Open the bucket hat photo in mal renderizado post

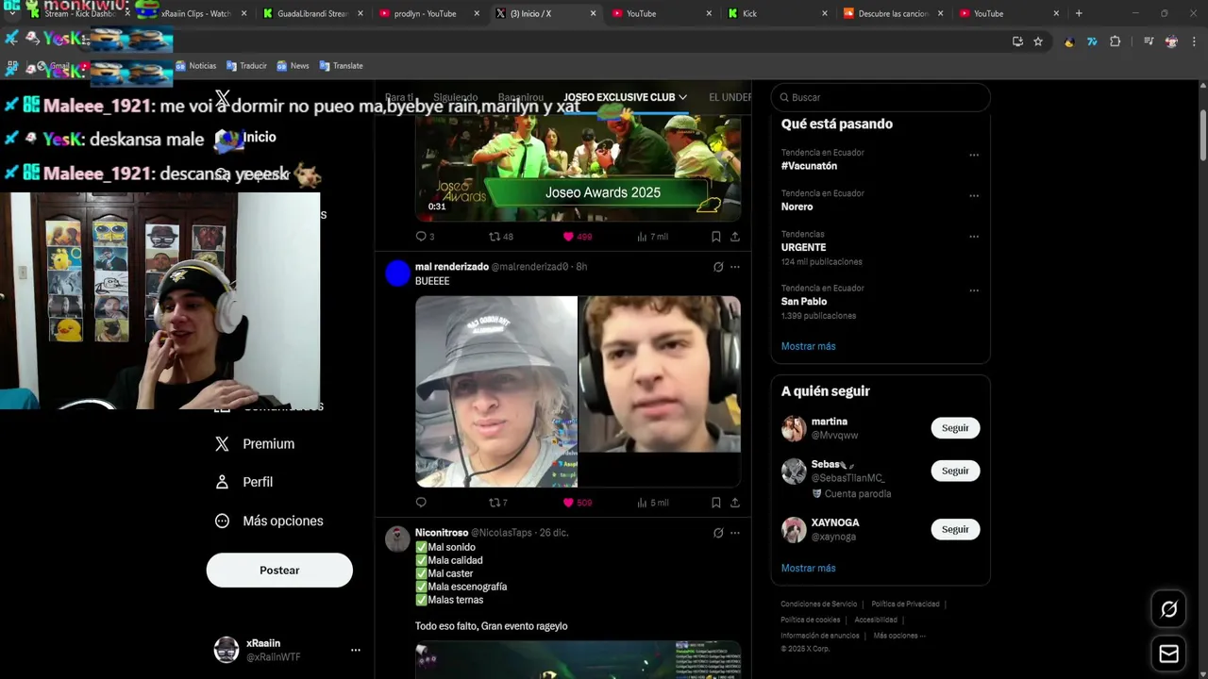[x=496, y=391]
